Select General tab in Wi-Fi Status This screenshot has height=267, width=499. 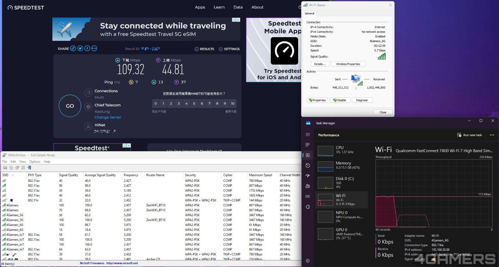pyautogui.click(x=309, y=13)
